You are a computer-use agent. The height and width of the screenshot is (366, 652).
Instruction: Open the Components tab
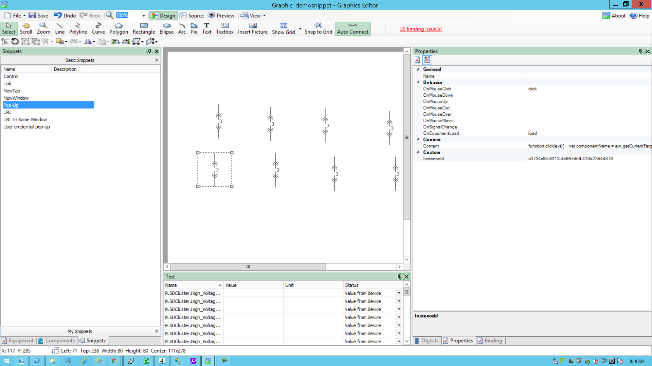tap(56, 341)
